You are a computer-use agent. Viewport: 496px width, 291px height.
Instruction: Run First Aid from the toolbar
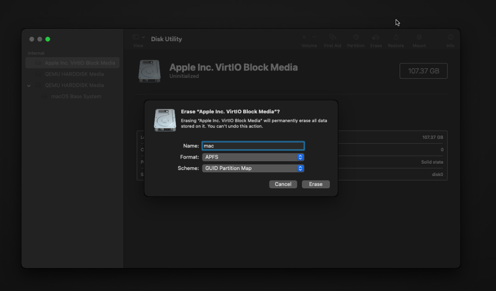[333, 37]
